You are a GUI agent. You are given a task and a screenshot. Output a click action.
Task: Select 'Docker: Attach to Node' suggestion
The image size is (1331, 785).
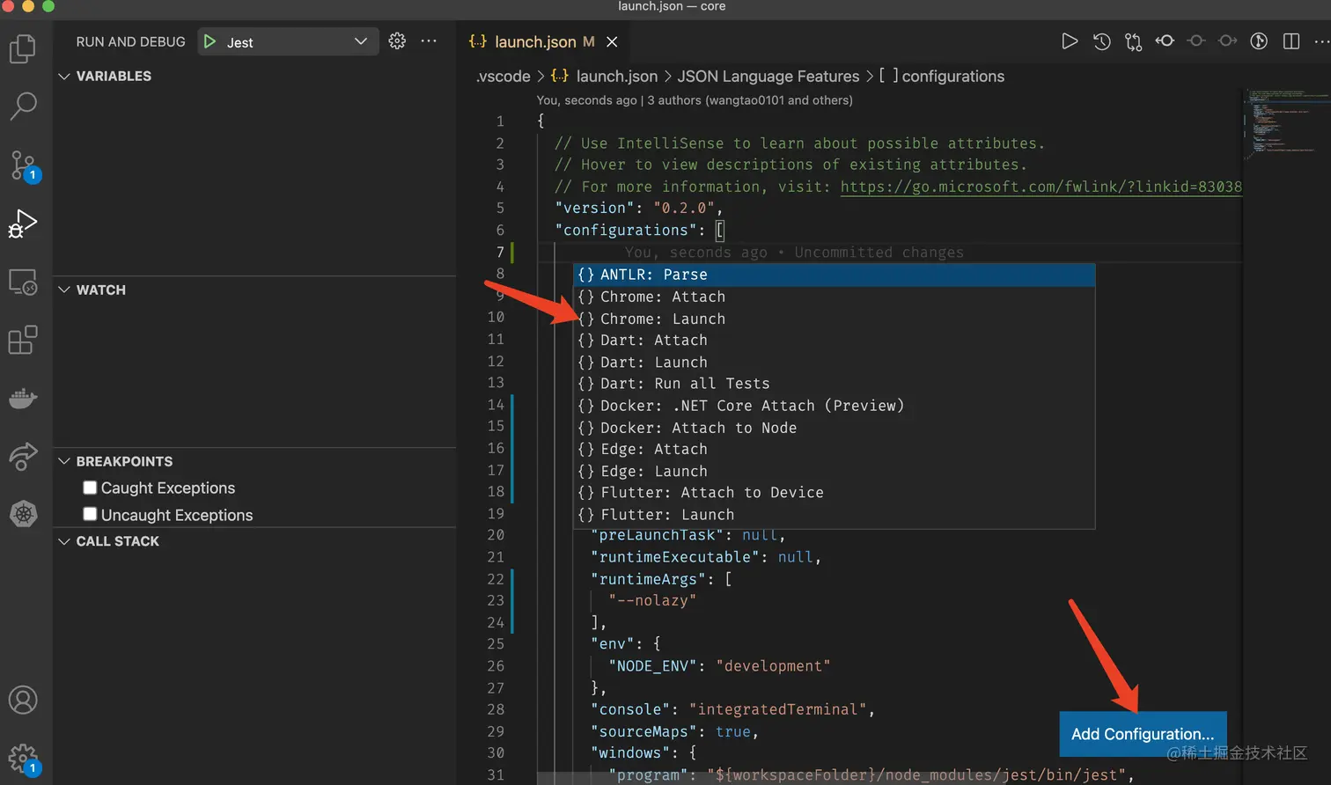[x=697, y=428]
